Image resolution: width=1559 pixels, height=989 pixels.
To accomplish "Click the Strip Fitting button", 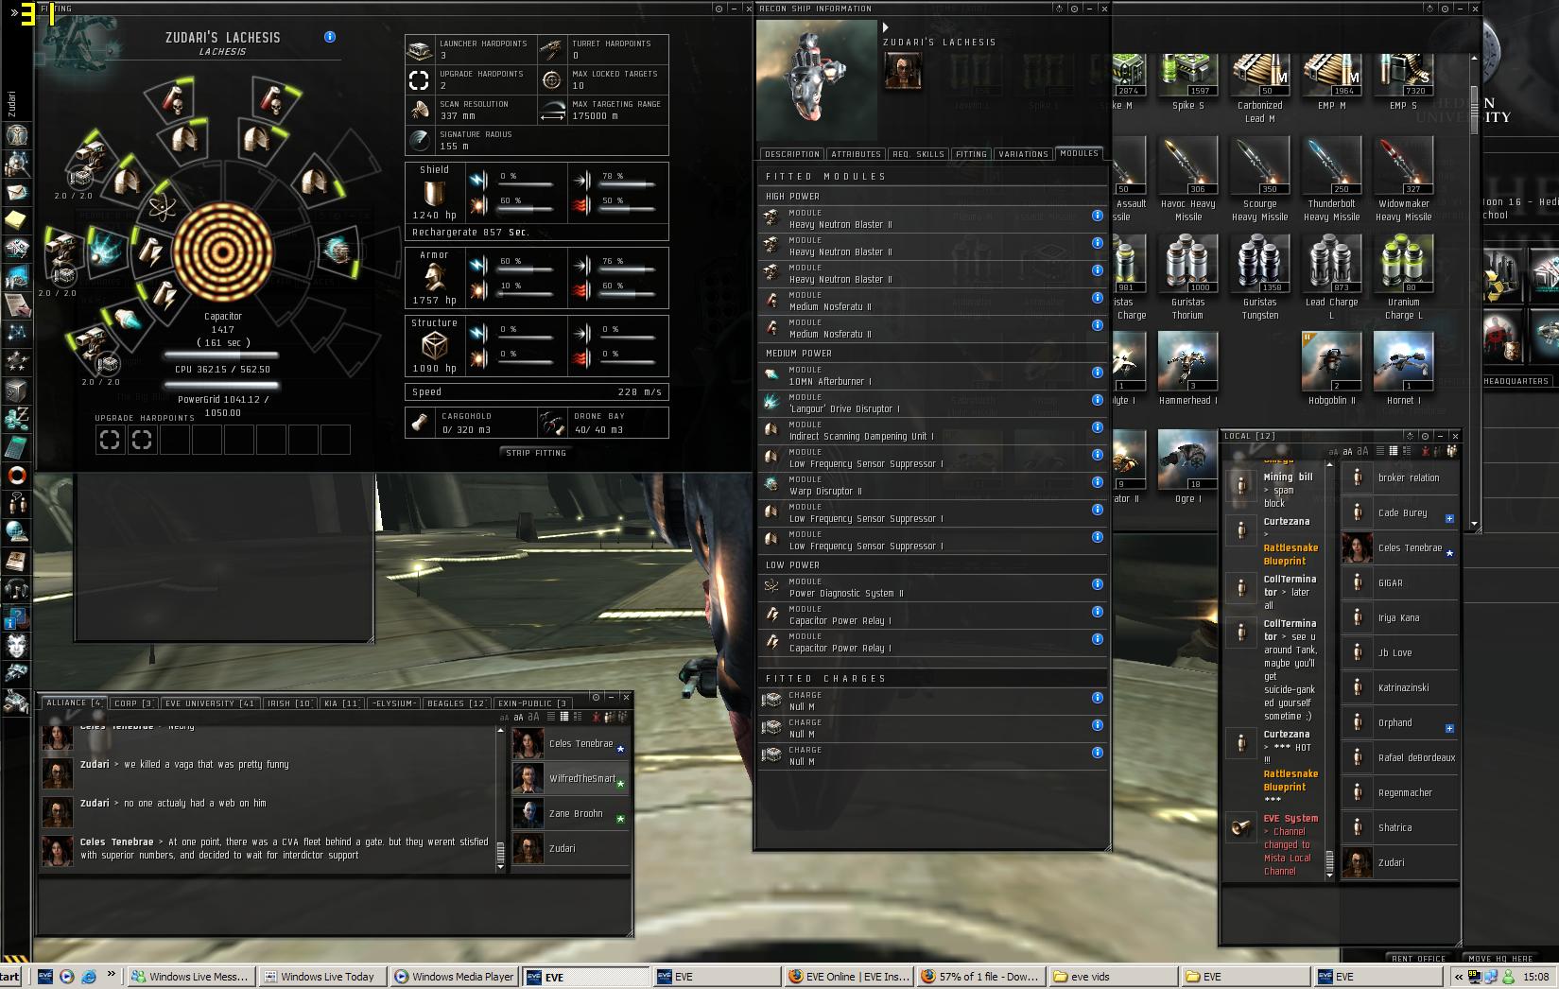I will pyautogui.click(x=536, y=453).
